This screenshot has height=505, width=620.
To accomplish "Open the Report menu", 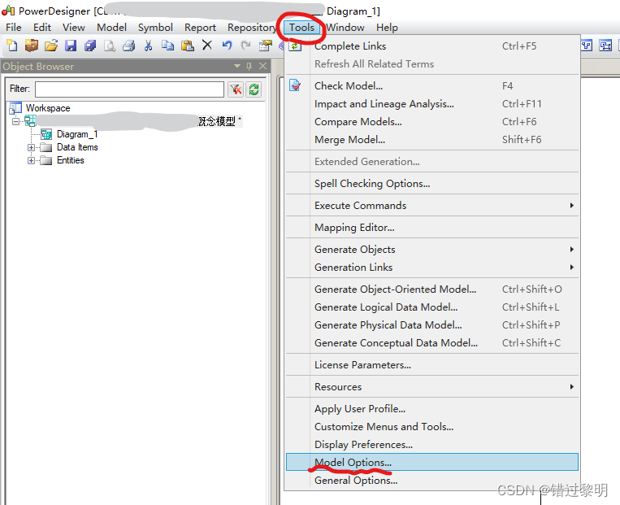I will click(200, 28).
